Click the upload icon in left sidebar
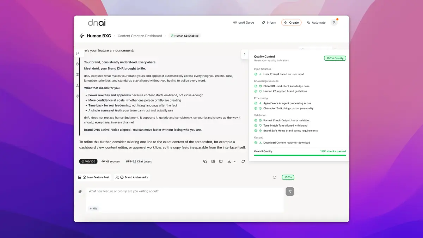This screenshot has width=423, height=238. click(x=78, y=85)
